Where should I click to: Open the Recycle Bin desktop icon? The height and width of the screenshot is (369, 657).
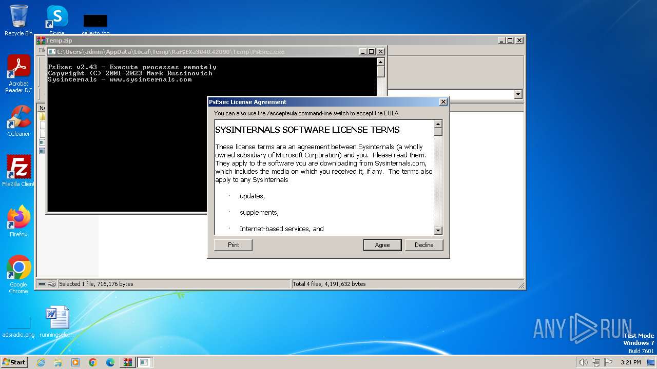click(18, 20)
